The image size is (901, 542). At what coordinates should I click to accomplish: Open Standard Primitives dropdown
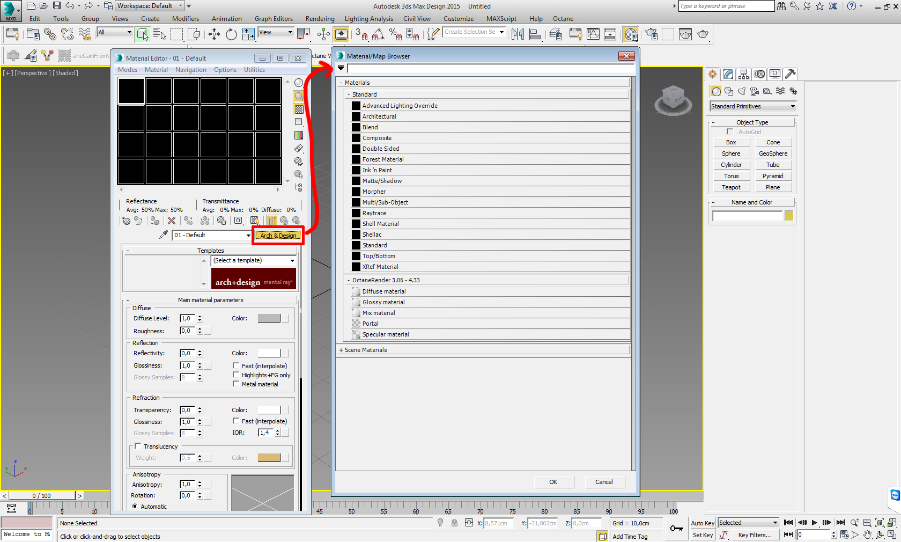[752, 106]
